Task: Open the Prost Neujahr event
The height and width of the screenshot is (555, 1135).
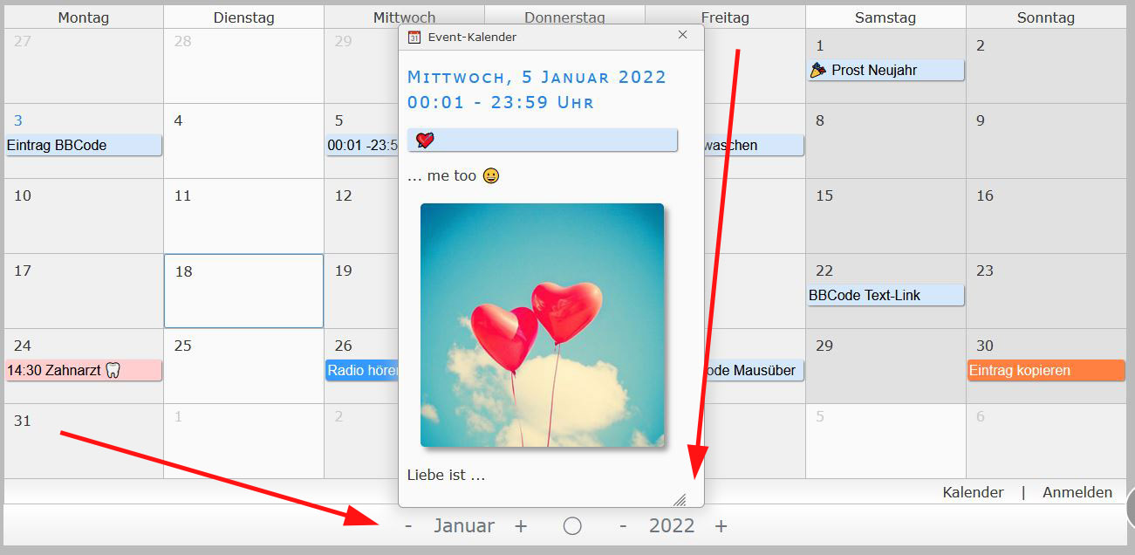Action: 885,70
